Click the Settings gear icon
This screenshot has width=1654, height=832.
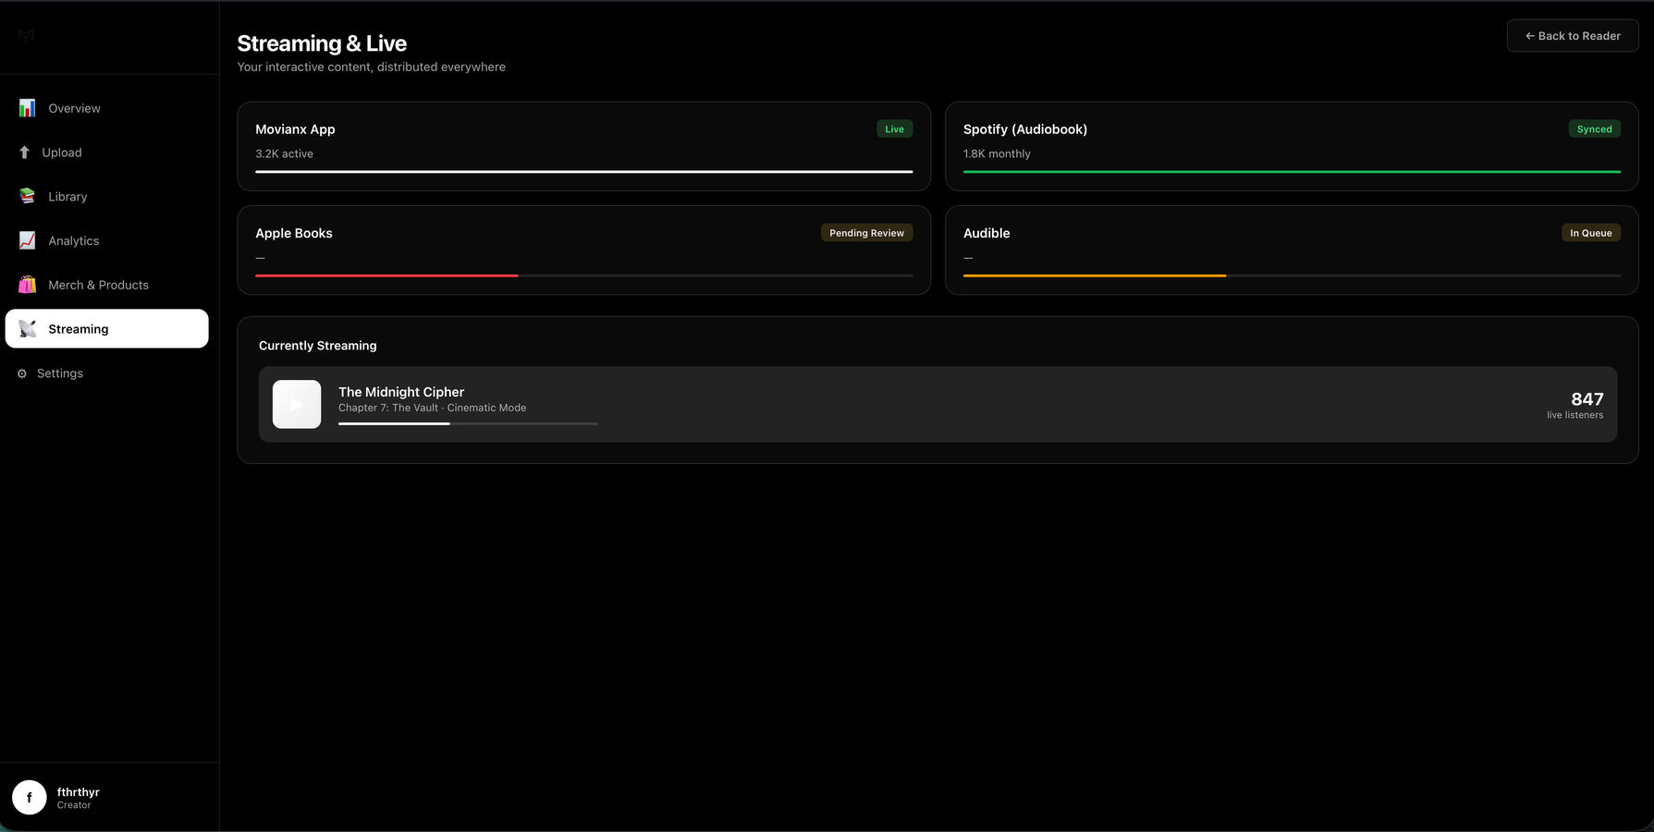pos(22,373)
